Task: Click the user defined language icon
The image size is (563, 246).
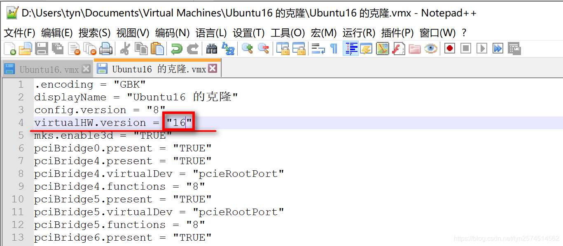Action: (366, 49)
